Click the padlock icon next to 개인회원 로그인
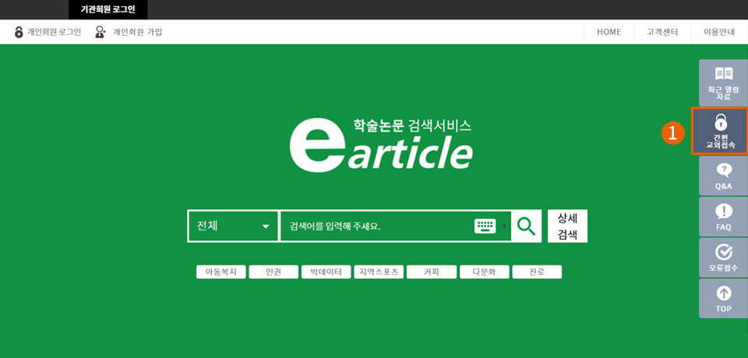 tap(19, 33)
